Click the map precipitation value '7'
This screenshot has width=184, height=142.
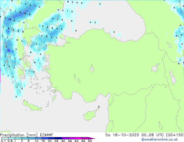pos(35,6)
